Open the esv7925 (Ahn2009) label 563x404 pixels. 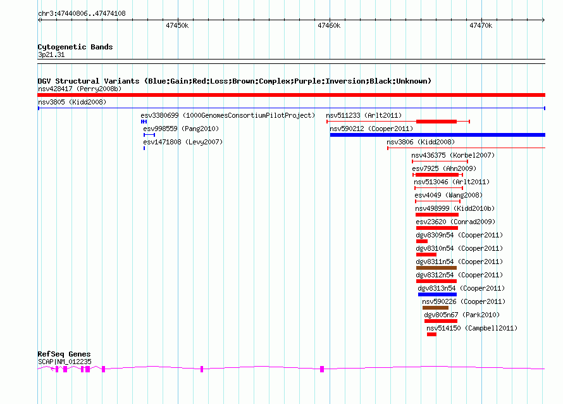pyautogui.click(x=444, y=168)
